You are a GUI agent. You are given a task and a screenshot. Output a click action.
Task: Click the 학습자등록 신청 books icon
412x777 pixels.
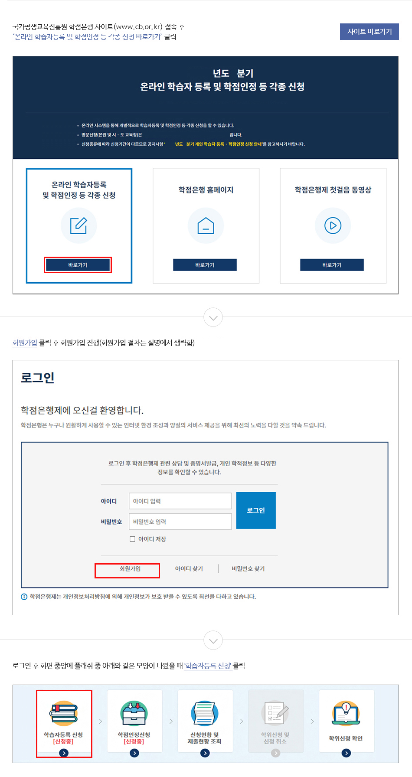64,713
